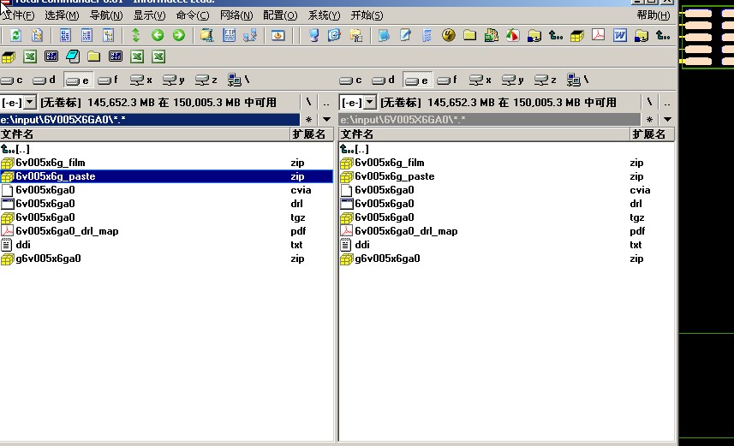Select drive d in left panel

tap(44, 80)
